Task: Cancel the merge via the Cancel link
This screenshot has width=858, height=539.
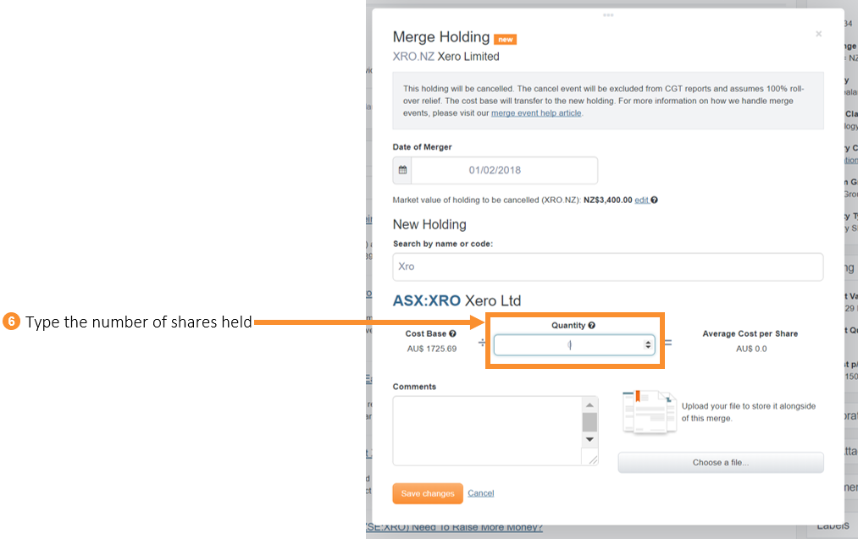Action: (x=480, y=493)
